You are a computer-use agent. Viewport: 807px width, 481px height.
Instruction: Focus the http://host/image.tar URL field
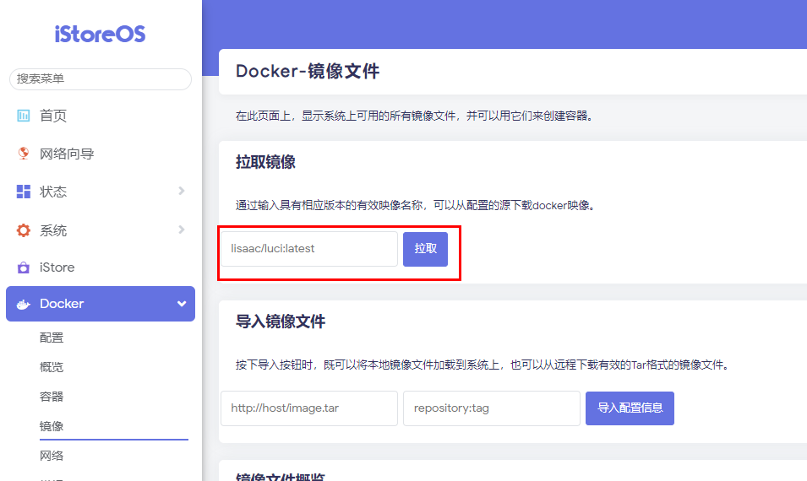(309, 408)
